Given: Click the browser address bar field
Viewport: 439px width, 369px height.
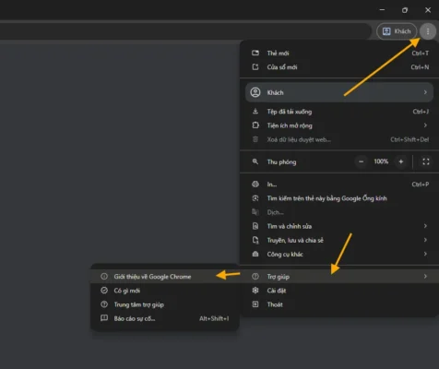Looking at the screenshot, I should [x=185, y=31].
